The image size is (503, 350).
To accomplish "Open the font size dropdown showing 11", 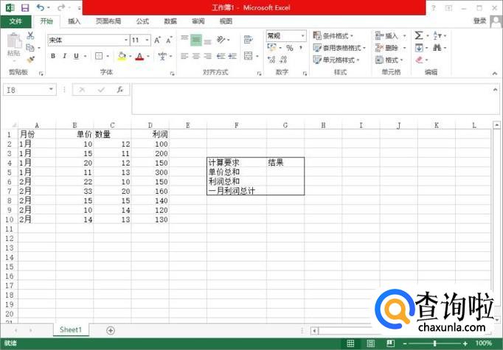I will [148, 40].
